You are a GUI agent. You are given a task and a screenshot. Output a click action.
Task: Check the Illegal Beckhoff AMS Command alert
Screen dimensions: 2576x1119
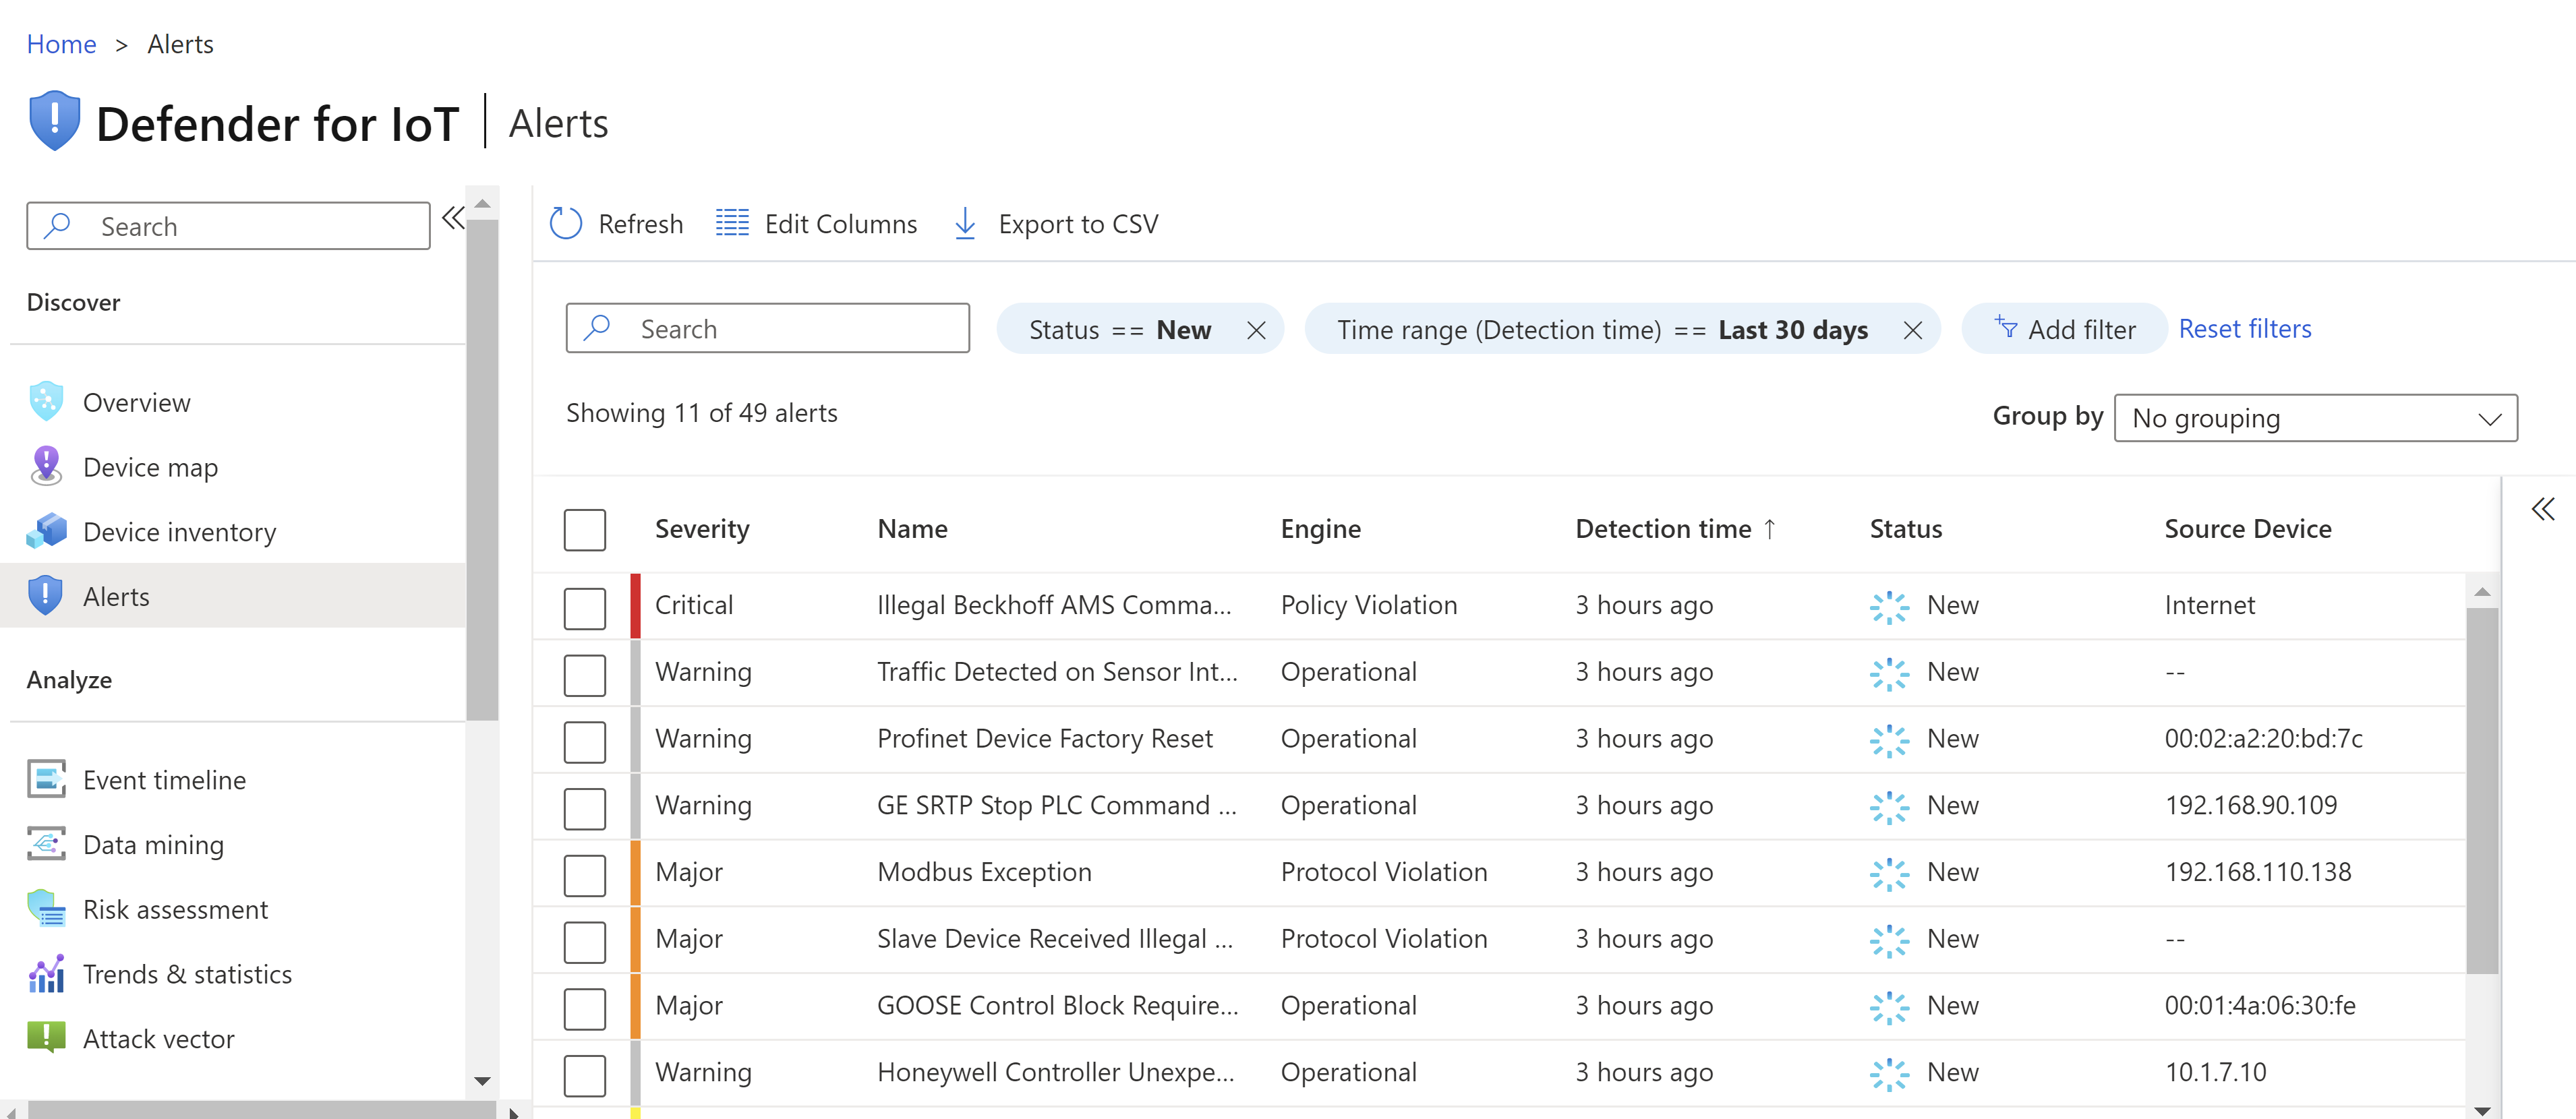point(585,608)
